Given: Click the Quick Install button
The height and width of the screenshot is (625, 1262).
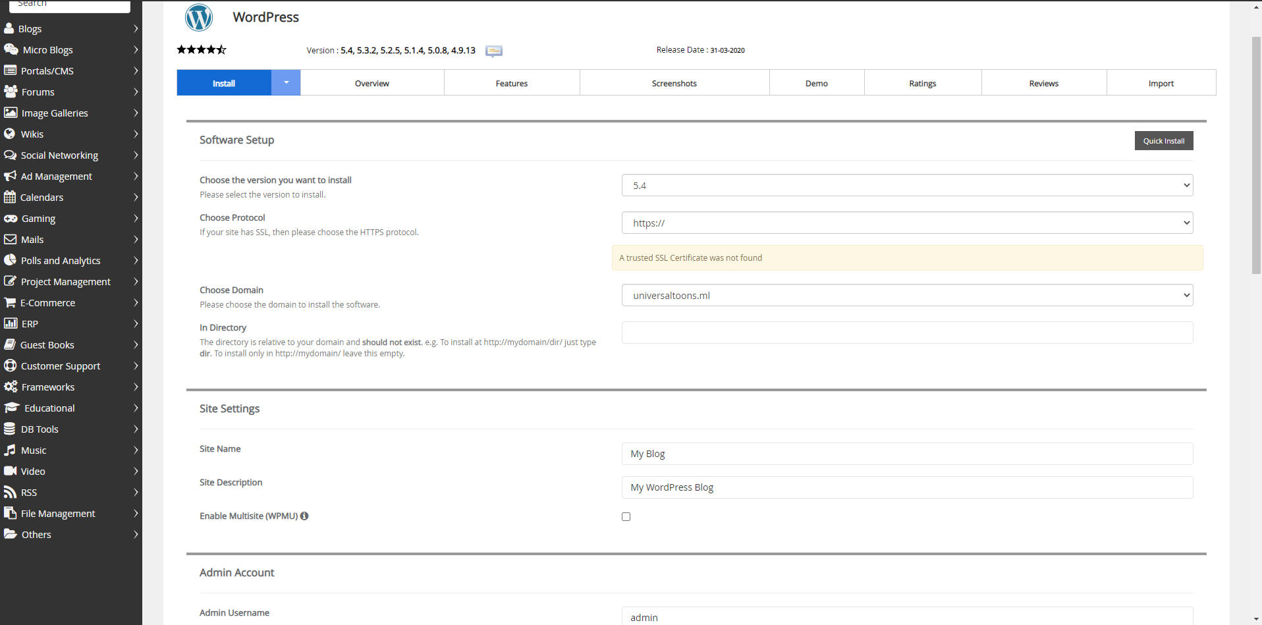Looking at the screenshot, I should click(1163, 141).
